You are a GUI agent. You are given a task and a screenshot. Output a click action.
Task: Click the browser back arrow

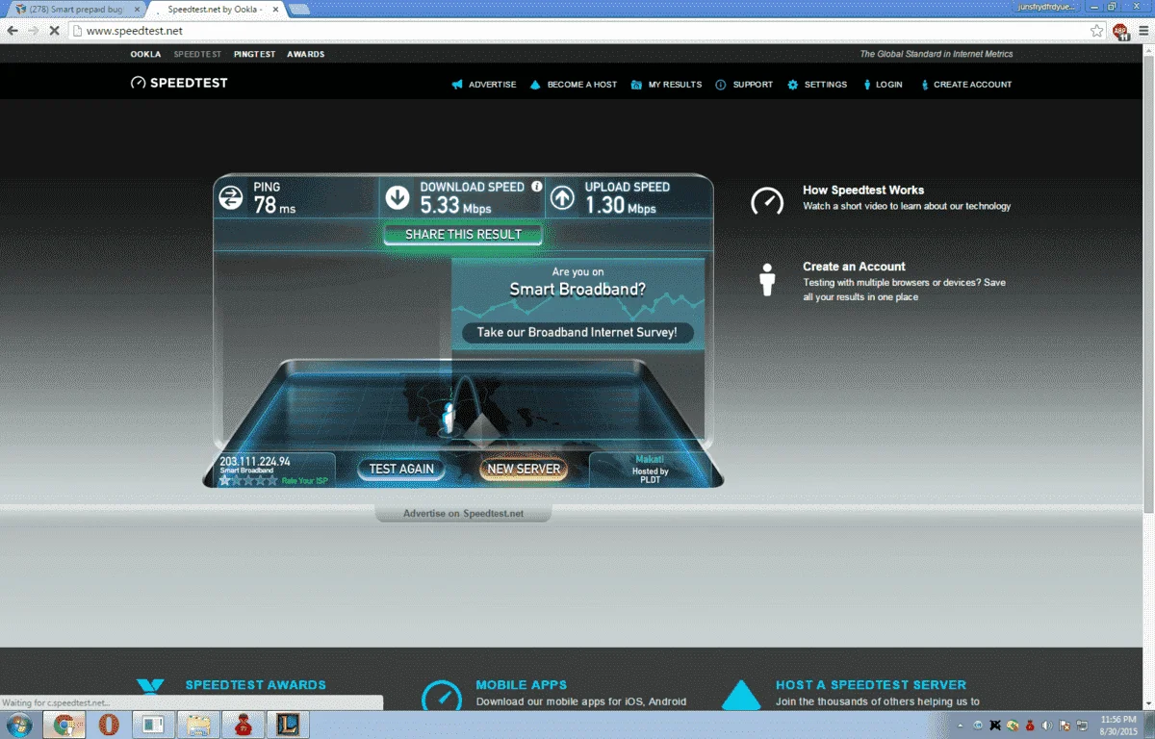tap(13, 31)
